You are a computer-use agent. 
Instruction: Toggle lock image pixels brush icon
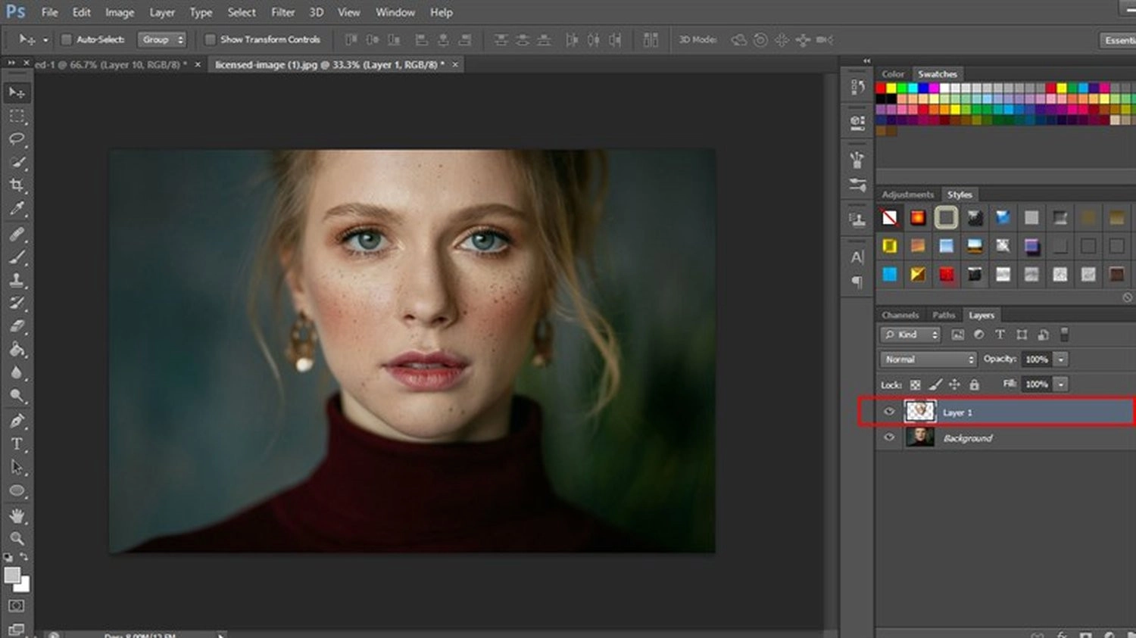coord(935,384)
